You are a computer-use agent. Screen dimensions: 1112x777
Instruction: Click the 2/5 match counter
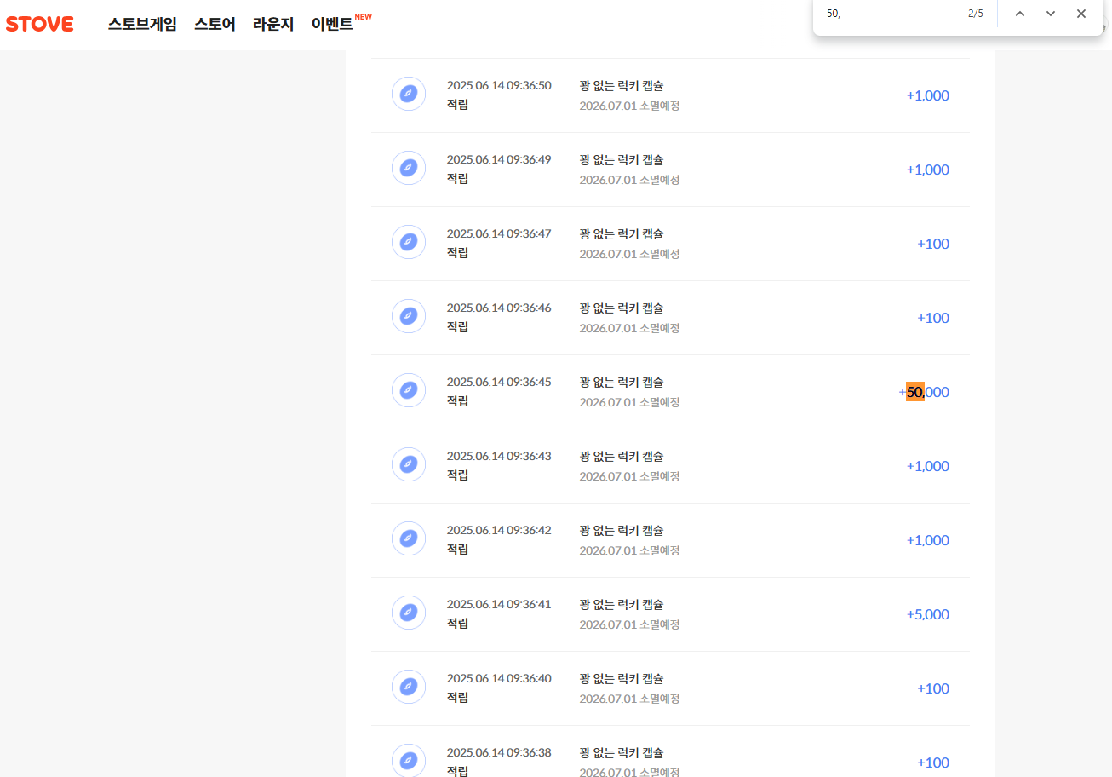point(976,14)
